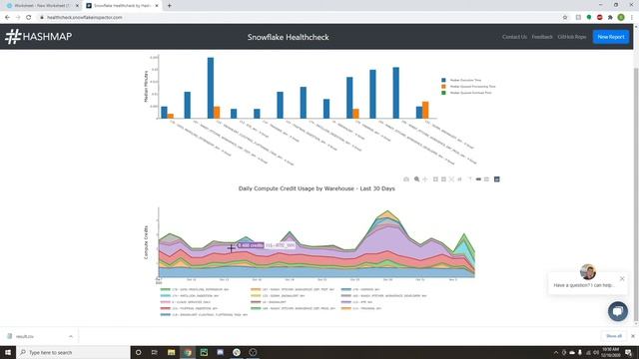Close the 'Have a question?' popup
This screenshot has height=359, width=639.
(x=622, y=279)
